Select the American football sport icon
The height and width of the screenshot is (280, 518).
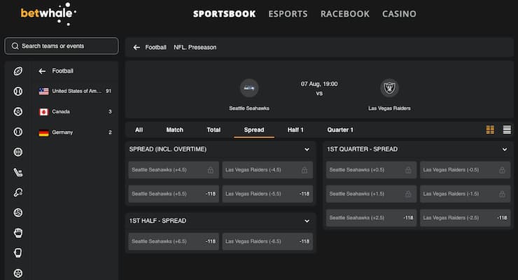point(17,71)
